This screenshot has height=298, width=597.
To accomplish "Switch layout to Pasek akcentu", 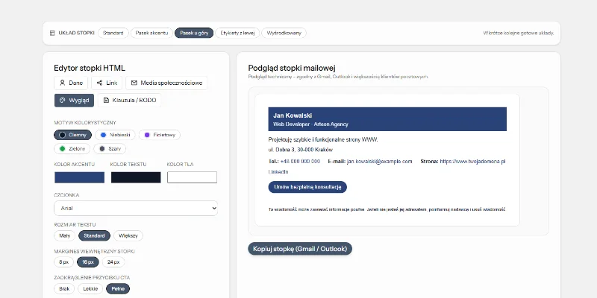I will pyautogui.click(x=151, y=33).
